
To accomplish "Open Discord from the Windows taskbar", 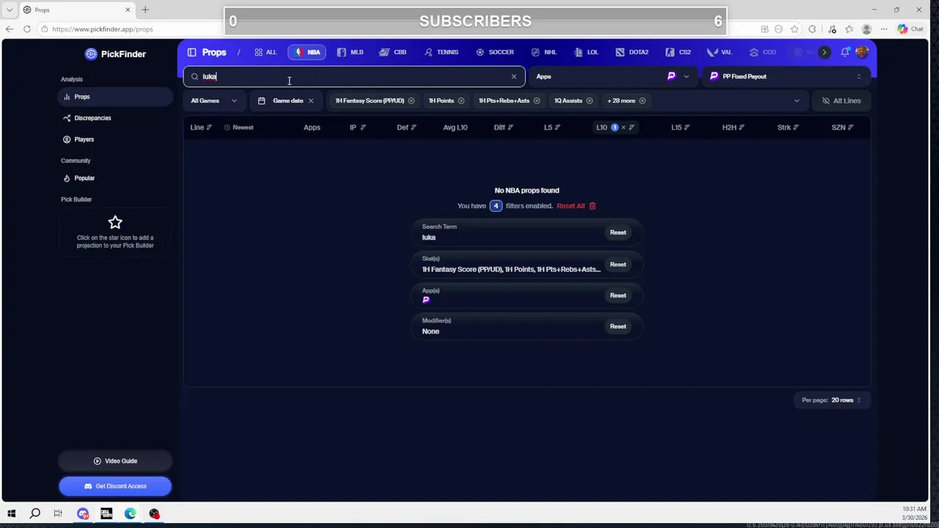I will (82, 513).
